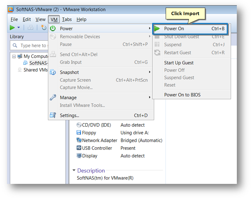Image resolution: width=251 pixels, height=199 pixels.
Task: Click the Snapshot menu icon
Action: (53, 72)
